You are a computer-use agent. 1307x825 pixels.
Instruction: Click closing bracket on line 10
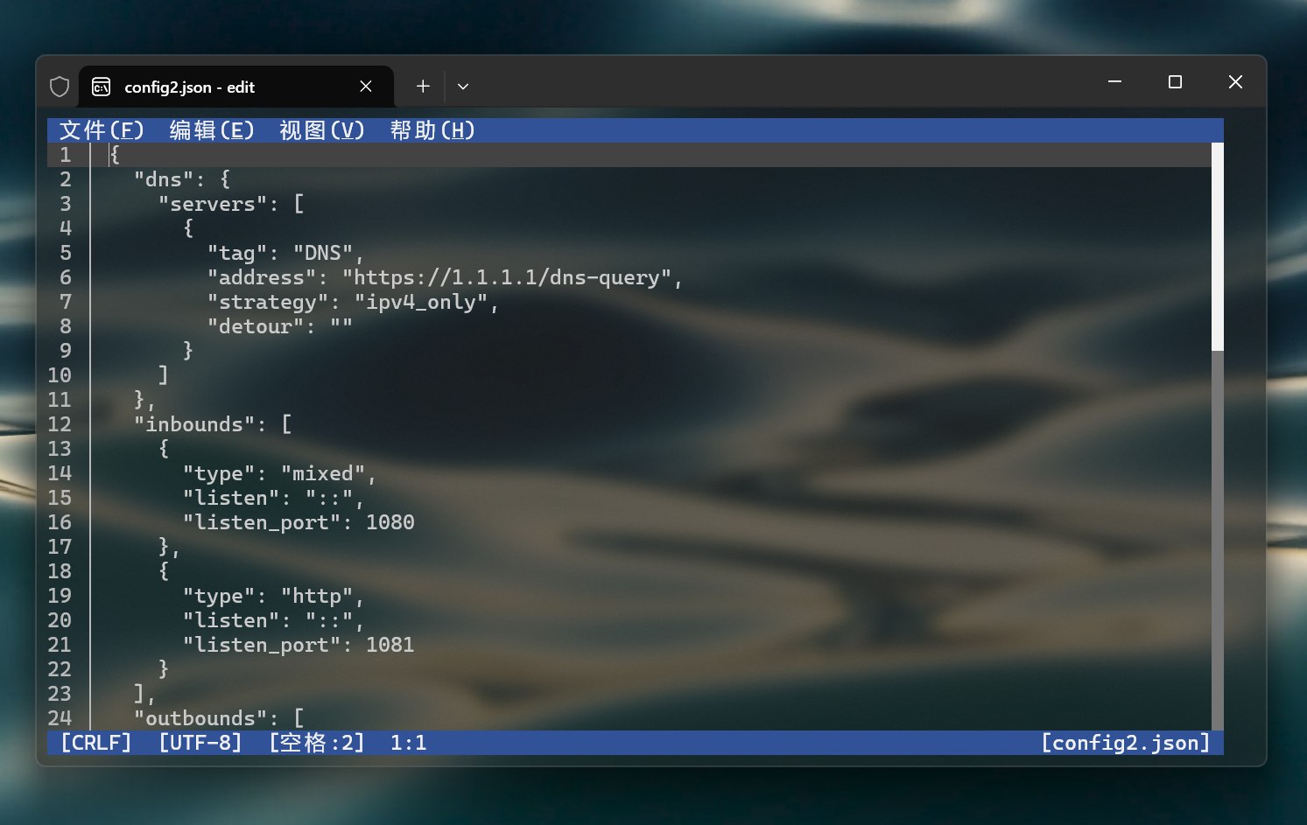(x=164, y=375)
